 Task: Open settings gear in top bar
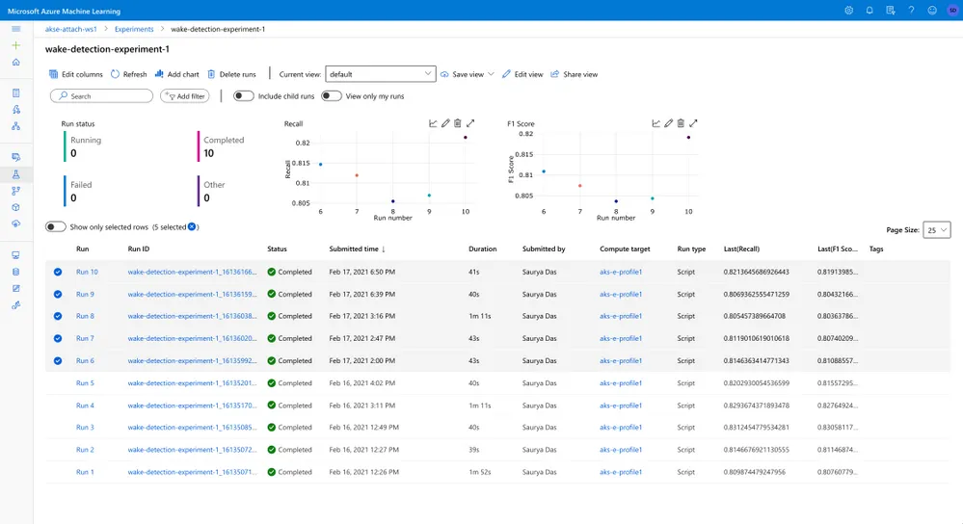[x=848, y=11]
